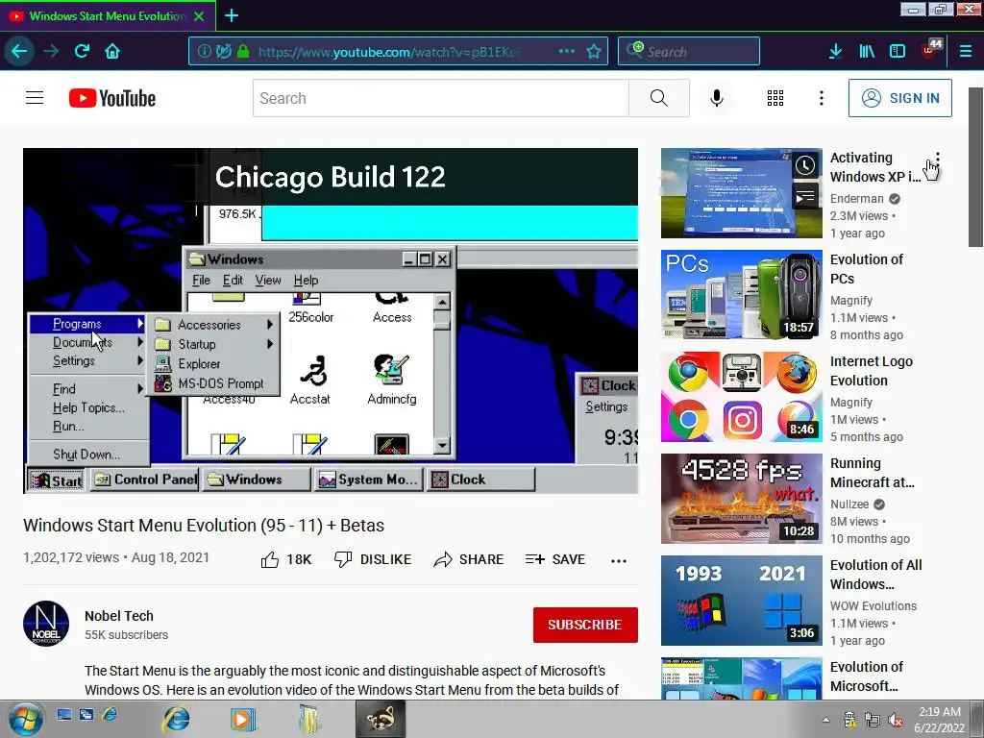Click the raccoon browser taskbar icon
This screenshot has height=738, width=984.
click(x=381, y=719)
